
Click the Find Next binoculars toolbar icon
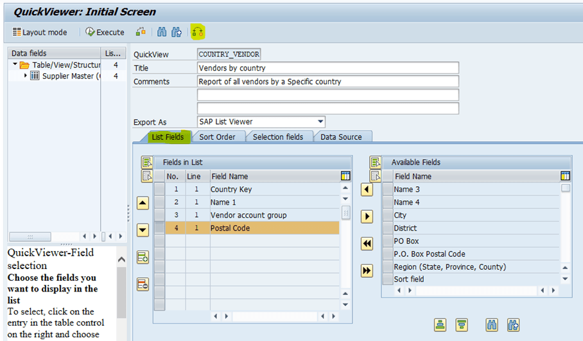(x=177, y=32)
